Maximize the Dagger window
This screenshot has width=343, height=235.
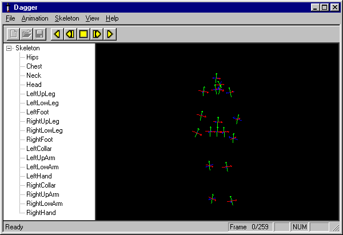[324, 7]
